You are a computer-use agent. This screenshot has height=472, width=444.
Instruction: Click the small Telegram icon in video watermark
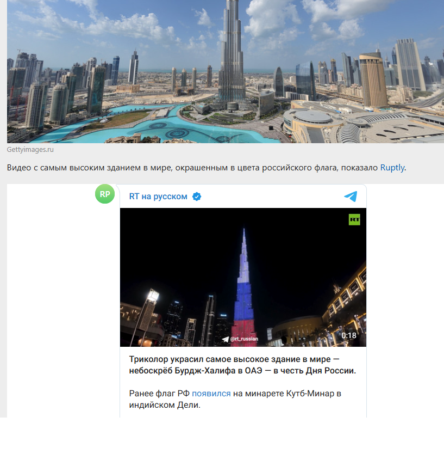[225, 339]
